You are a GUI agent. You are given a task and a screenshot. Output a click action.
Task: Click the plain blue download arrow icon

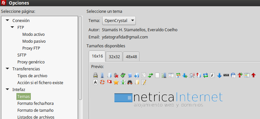point(219,76)
